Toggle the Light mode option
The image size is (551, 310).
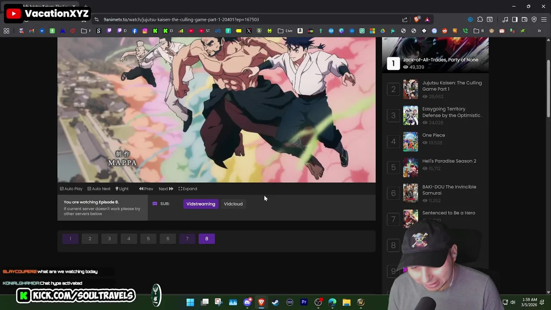(x=122, y=189)
